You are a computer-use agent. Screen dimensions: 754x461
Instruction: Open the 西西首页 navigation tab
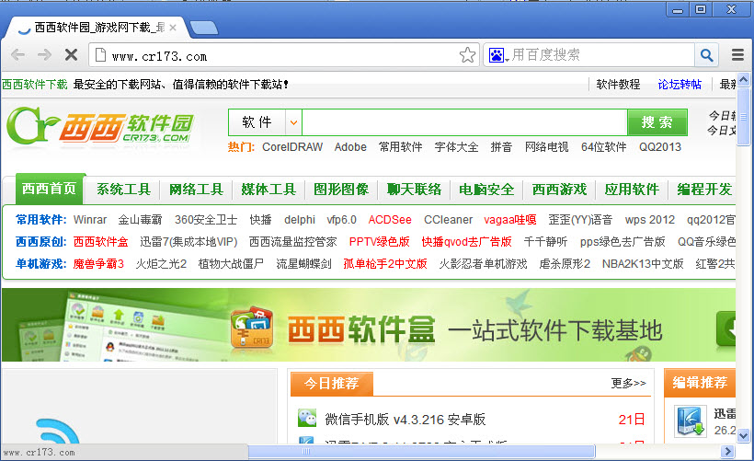[x=49, y=189]
